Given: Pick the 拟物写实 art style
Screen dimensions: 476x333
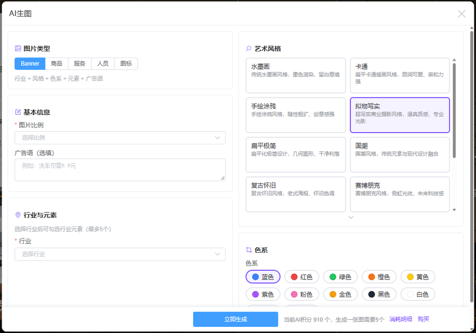Looking at the screenshot, I should coord(400,115).
